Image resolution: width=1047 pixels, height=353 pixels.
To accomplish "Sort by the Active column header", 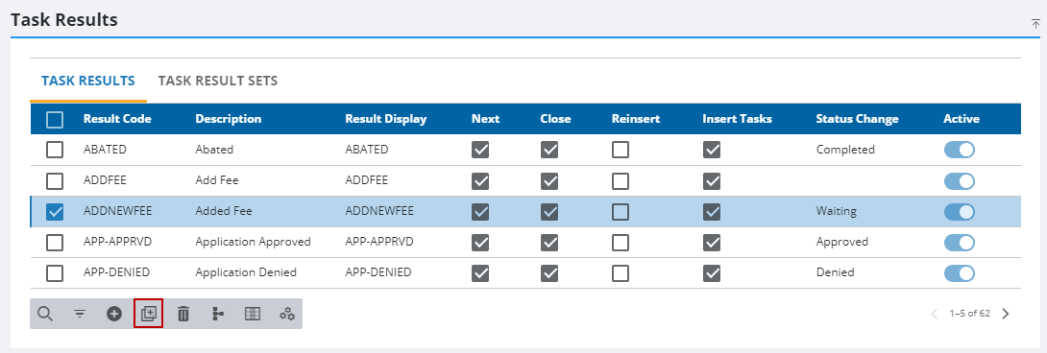I will click(962, 120).
